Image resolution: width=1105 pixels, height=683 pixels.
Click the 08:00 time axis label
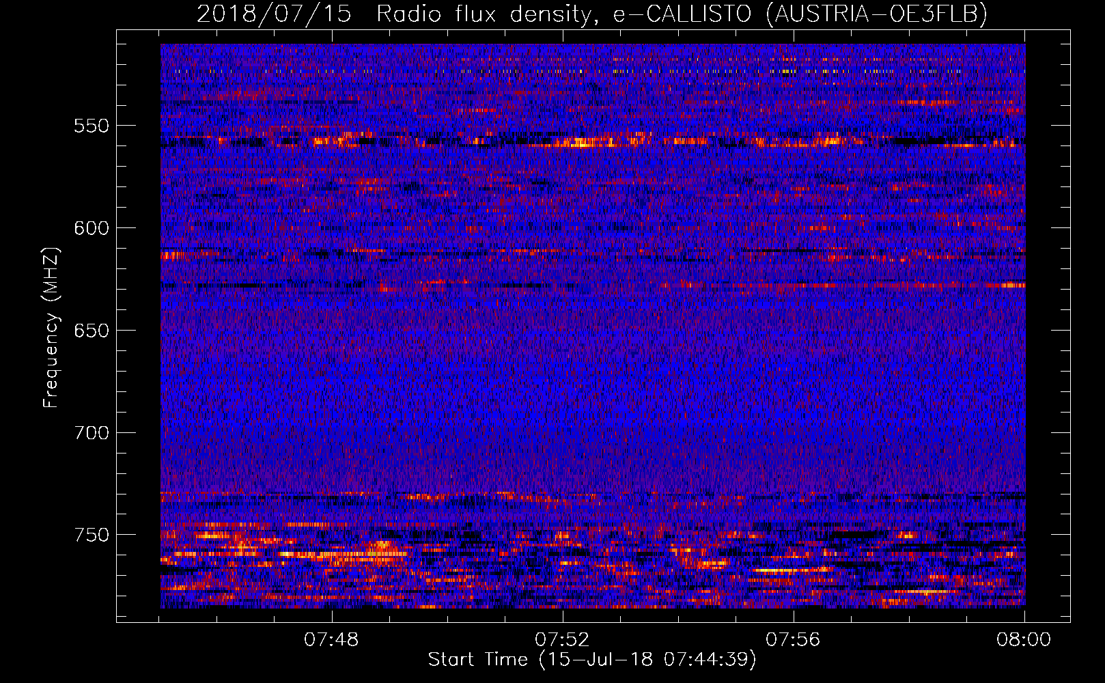1024,640
